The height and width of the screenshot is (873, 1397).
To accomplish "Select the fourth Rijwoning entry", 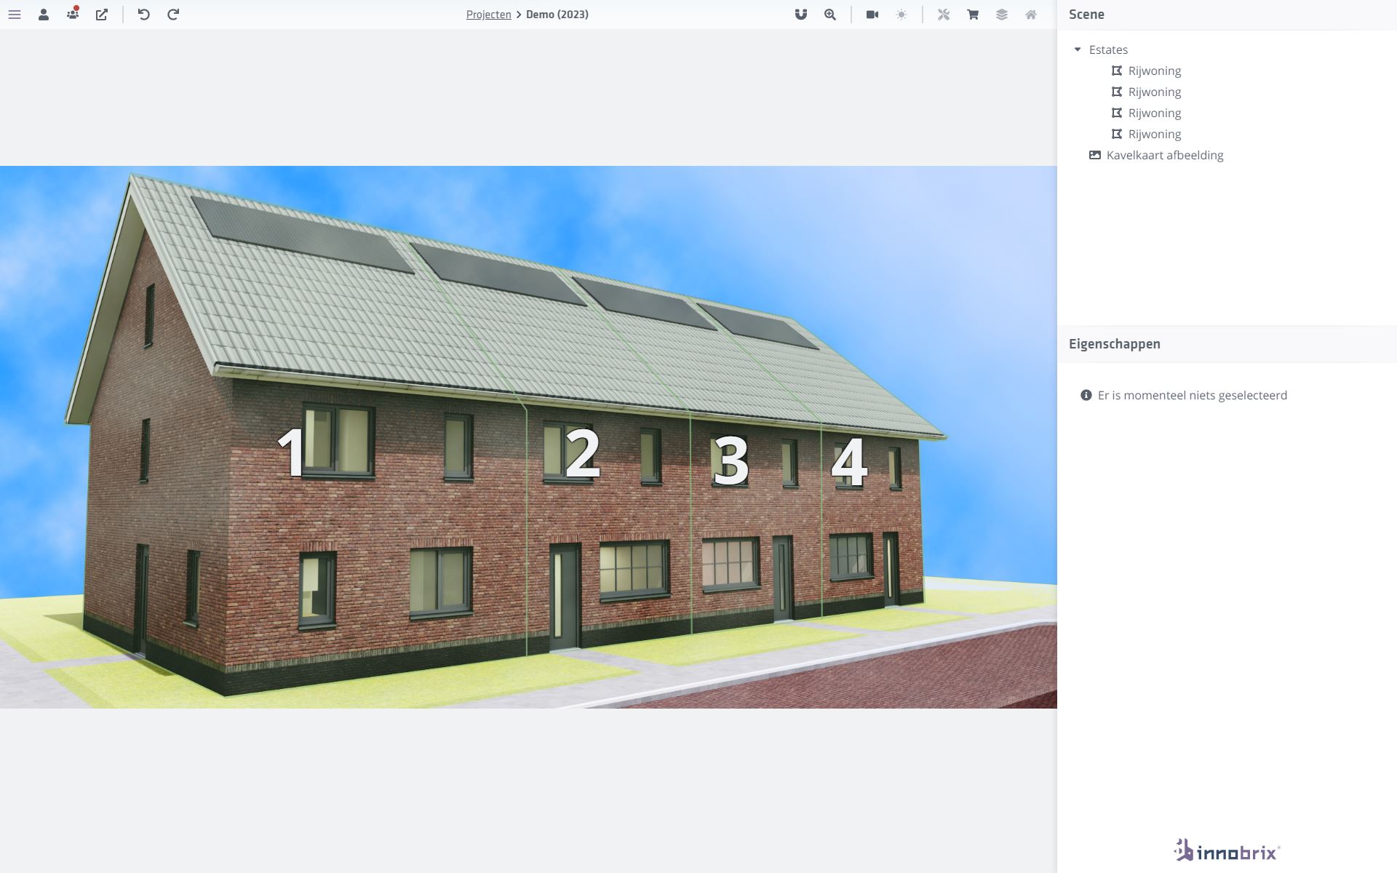I will pyautogui.click(x=1154, y=134).
